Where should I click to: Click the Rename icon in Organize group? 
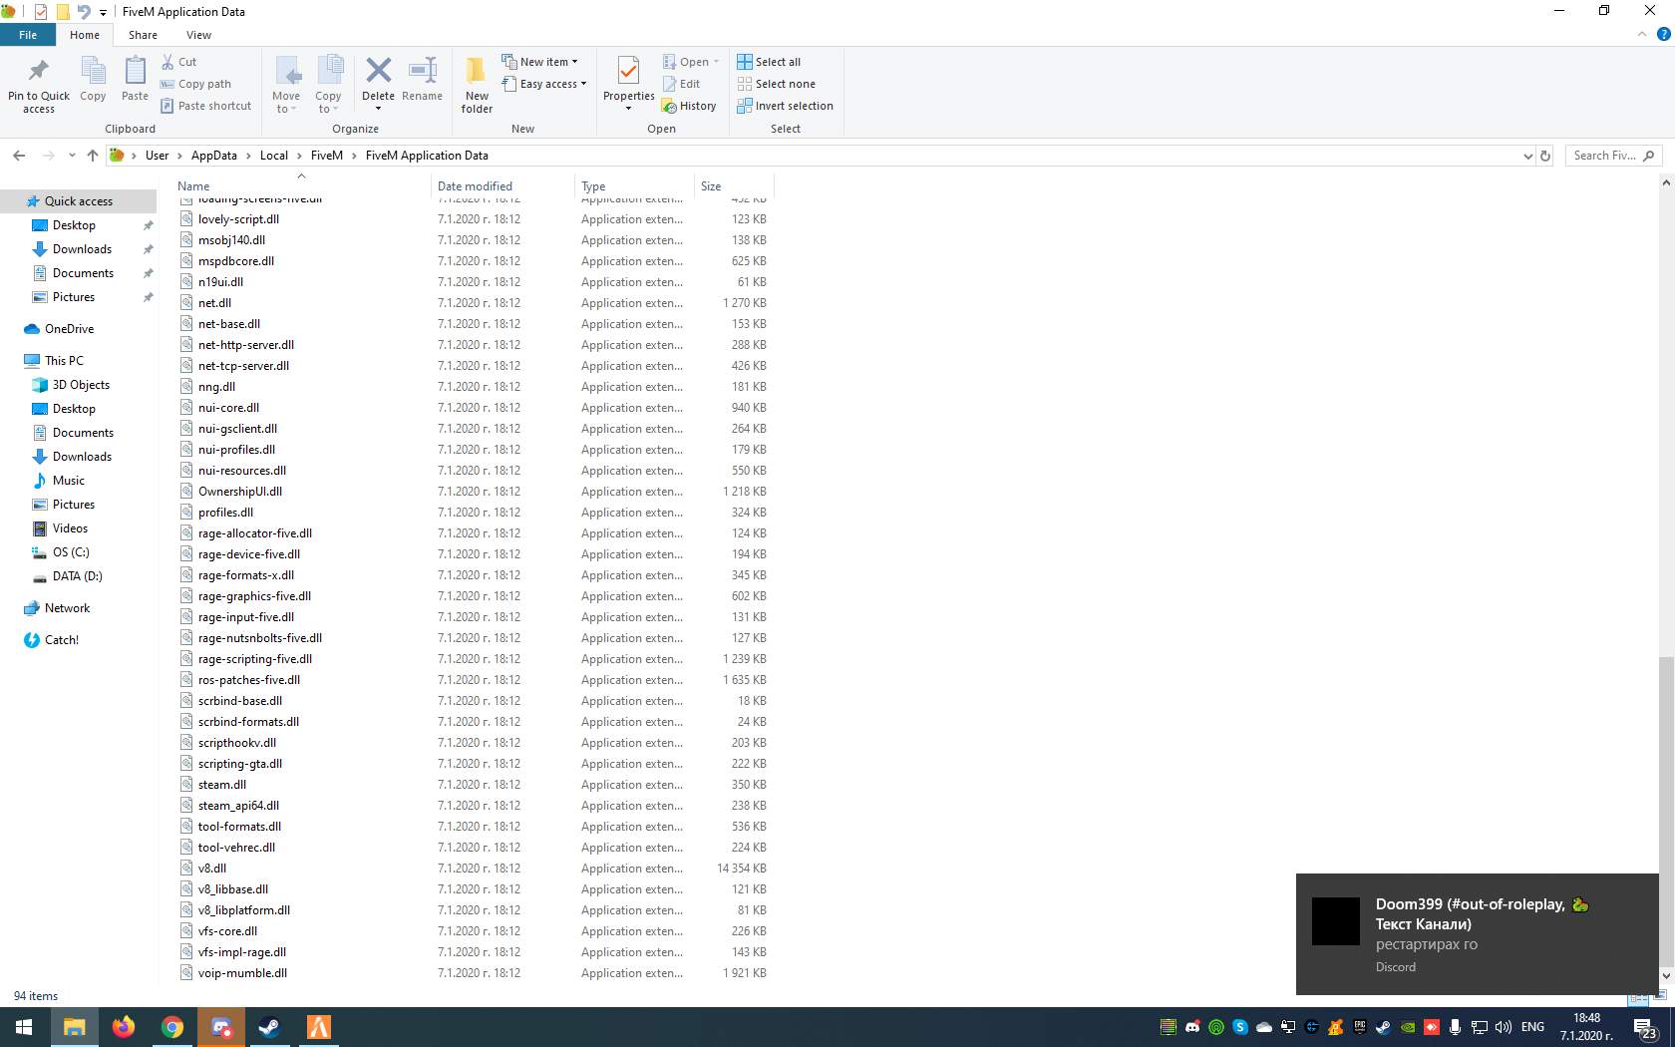422,73
